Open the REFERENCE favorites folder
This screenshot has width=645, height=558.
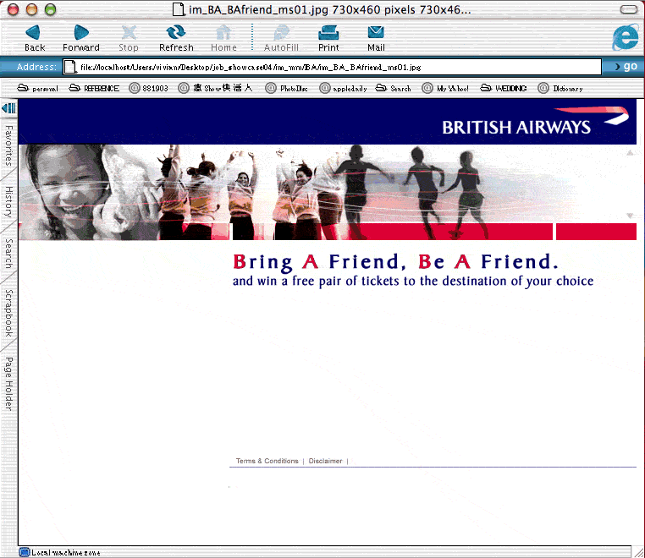click(94, 88)
